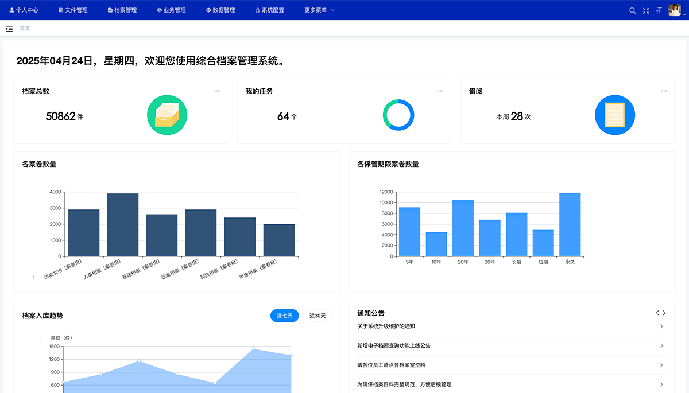Viewport: 689px width, 393px height.
Task: Open more options on 我的任务 card
Action: pyautogui.click(x=440, y=91)
